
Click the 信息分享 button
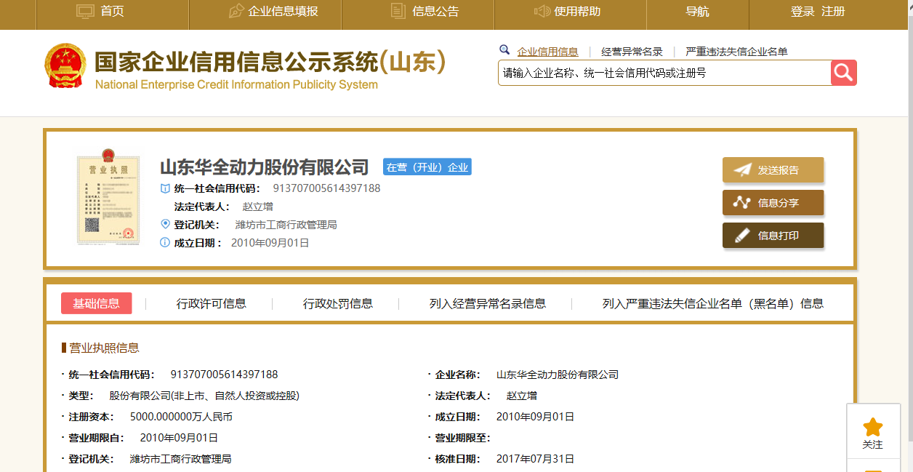coord(773,203)
